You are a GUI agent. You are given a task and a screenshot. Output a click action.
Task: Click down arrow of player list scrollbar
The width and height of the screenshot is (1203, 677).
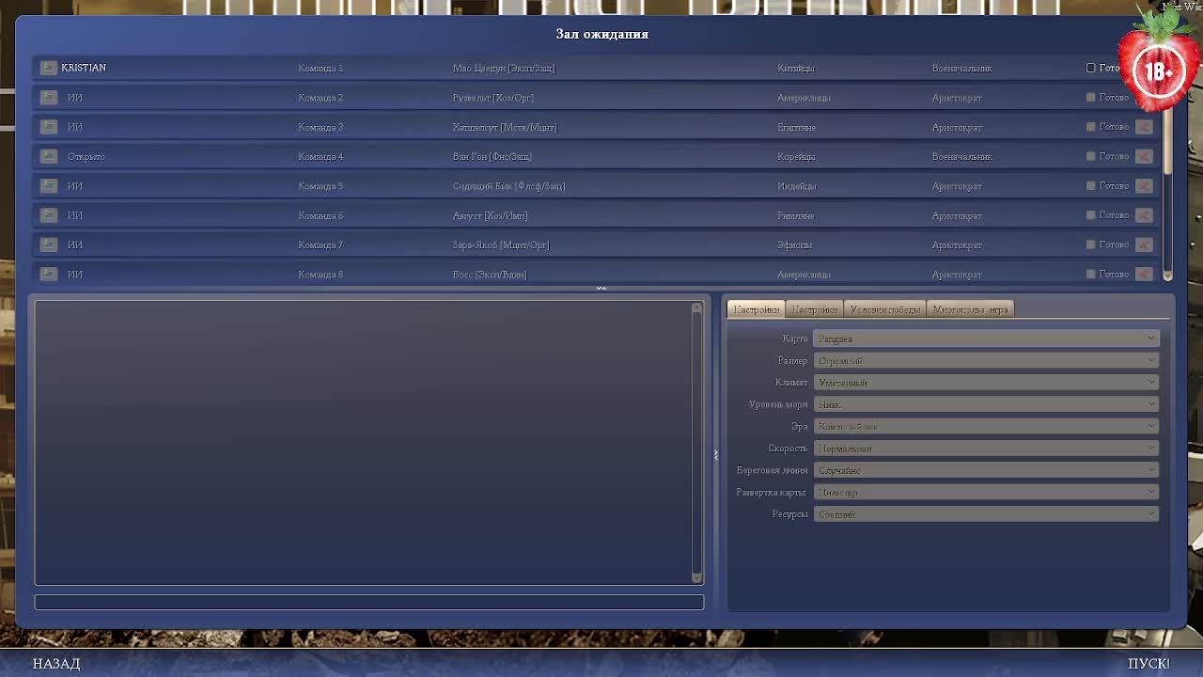(1168, 275)
